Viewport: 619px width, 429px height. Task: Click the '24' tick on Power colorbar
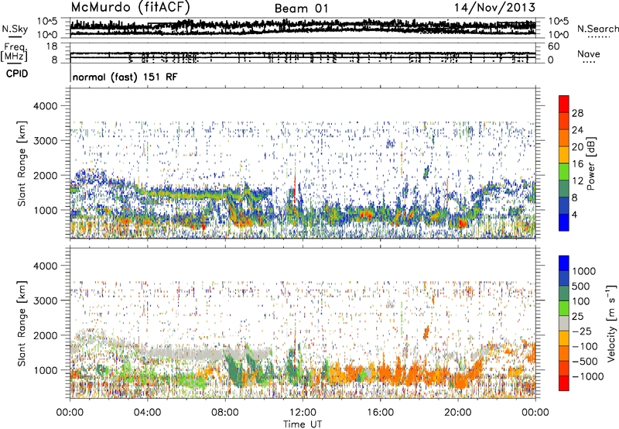coord(577,130)
